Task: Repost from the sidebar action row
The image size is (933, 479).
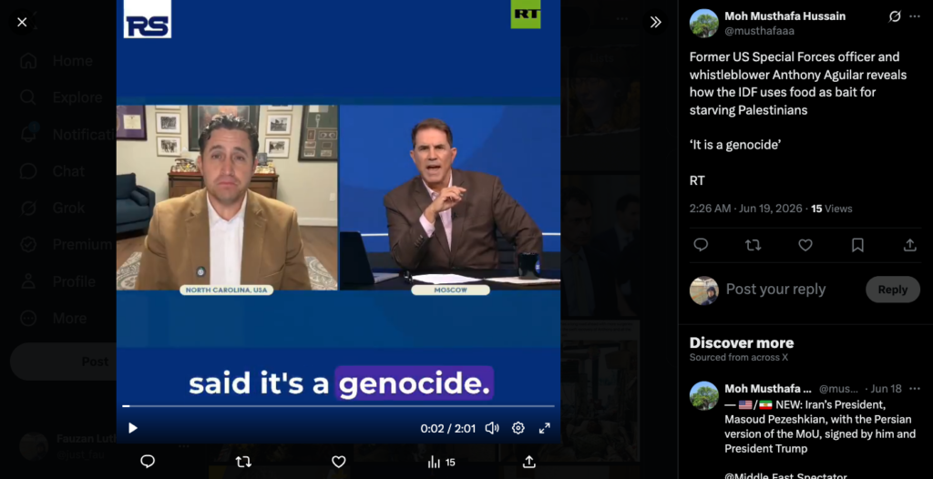Action: (x=754, y=245)
